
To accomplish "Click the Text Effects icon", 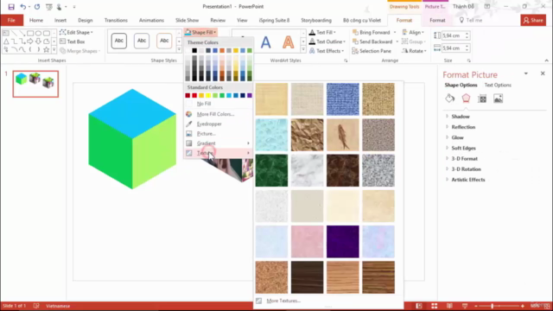I will [x=312, y=51].
